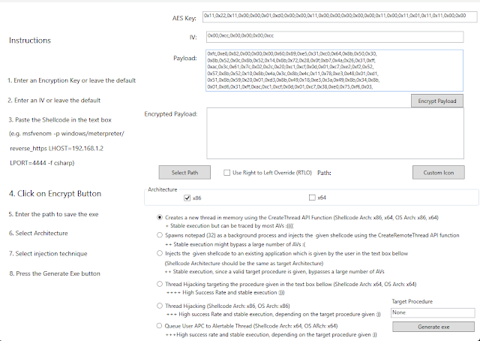This screenshot has width=480, height=341.
Task: Uncheck the x86 architecture checkbox
Action: click(x=187, y=198)
